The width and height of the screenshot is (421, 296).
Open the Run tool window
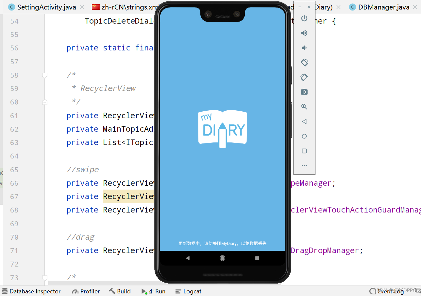153,291
